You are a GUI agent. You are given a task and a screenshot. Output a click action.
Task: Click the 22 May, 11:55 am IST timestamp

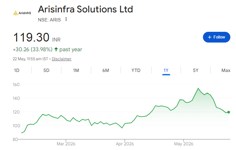coord(30,59)
